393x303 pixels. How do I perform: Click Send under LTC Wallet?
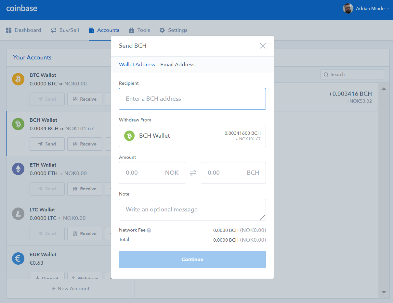[47, 234]
